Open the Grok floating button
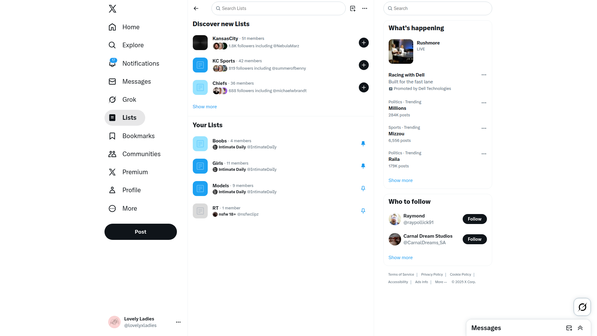 pyautogui.click(x=582, y=307)
